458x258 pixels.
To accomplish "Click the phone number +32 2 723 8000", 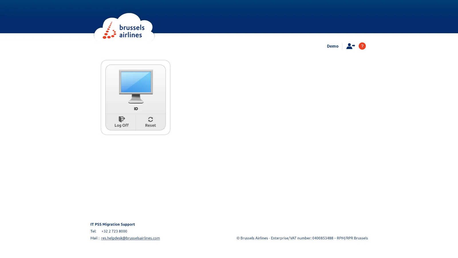I will 114,231.
